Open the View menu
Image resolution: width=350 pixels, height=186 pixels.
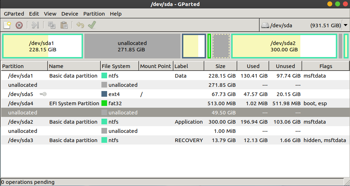pyautogui.click(x=50, y=14)
